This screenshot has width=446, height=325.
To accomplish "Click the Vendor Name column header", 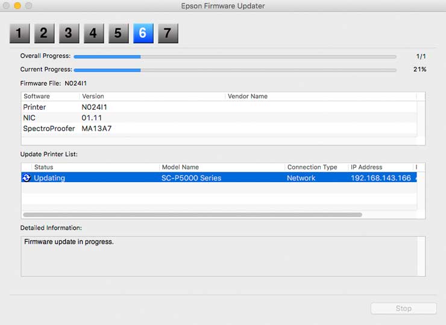I will (x=321, y=96).
